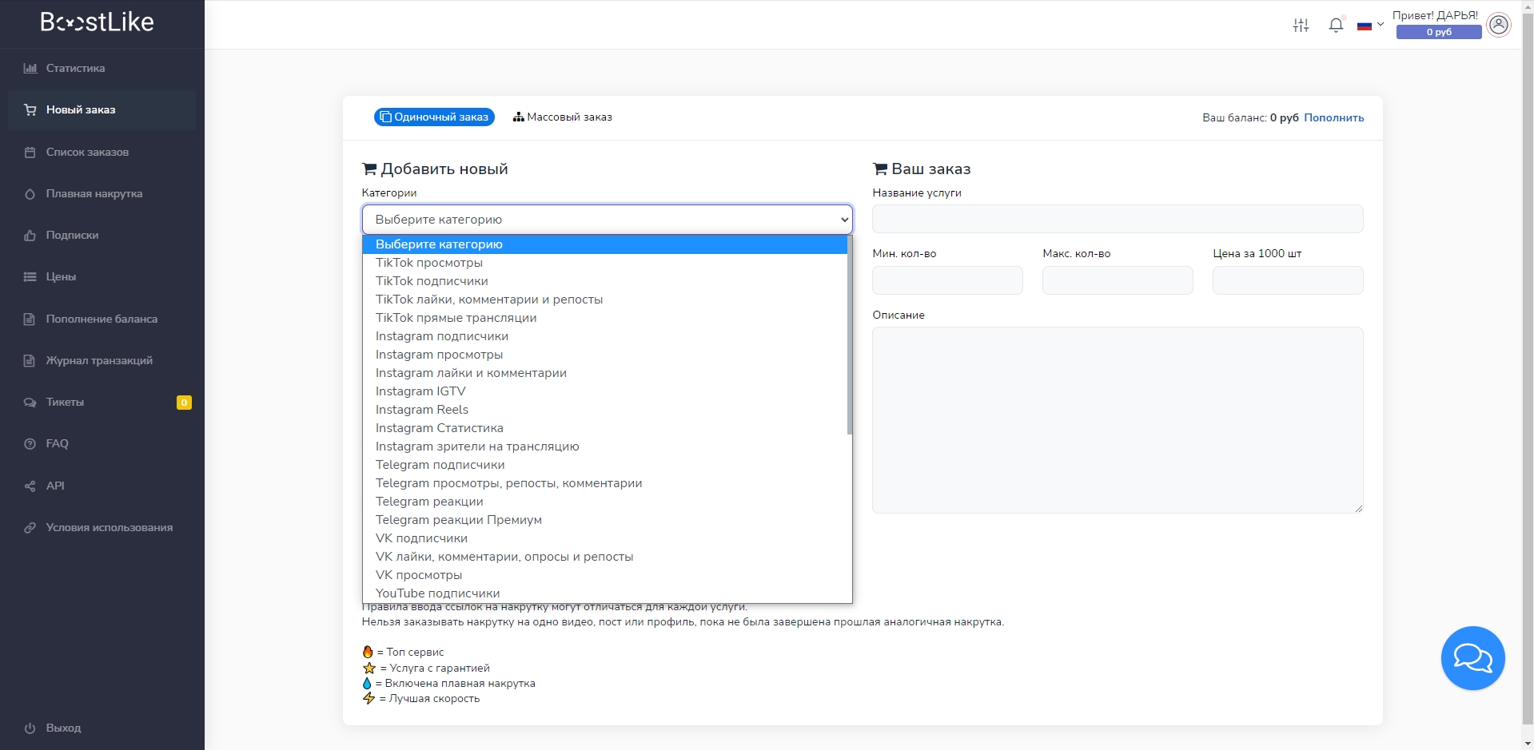Viewport: 1534px width, 750px height.
Task: Click the Тикеты chat icon
Action: click(x=30, y=402)
